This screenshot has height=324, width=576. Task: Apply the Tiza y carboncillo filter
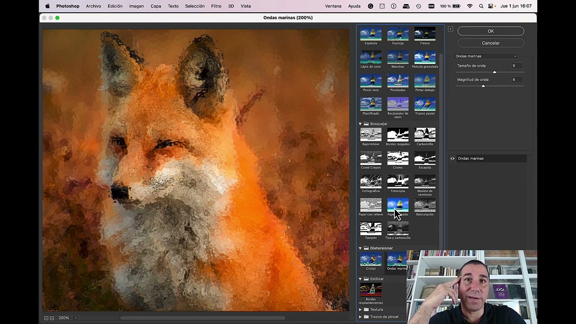tap(398, 229)
